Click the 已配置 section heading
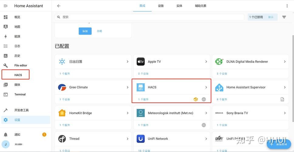The width and height of the screenshot is (294, 152). [x=62, y=46]
